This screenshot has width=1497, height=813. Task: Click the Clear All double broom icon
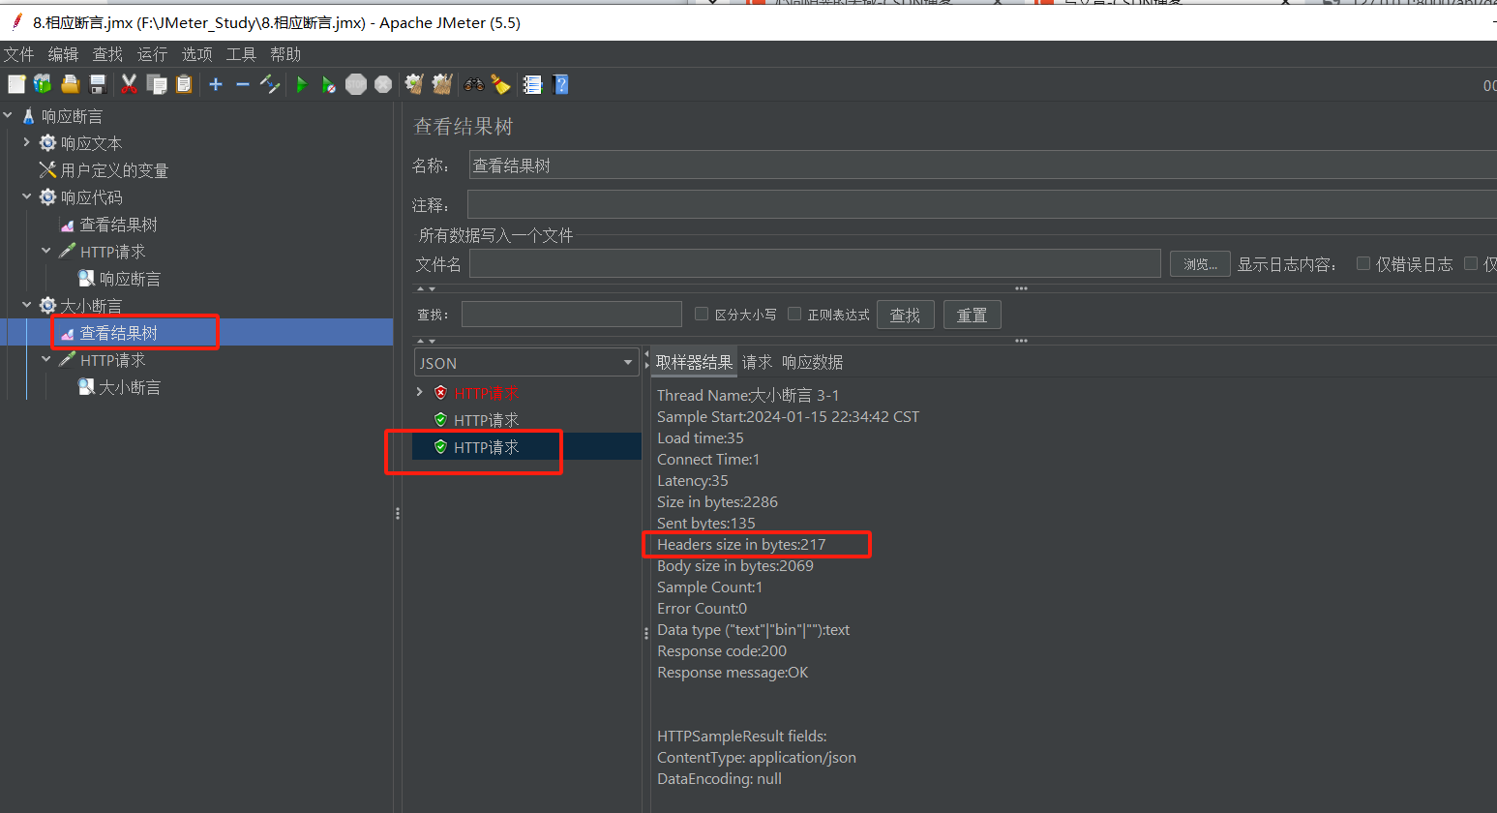pos(442,85)
